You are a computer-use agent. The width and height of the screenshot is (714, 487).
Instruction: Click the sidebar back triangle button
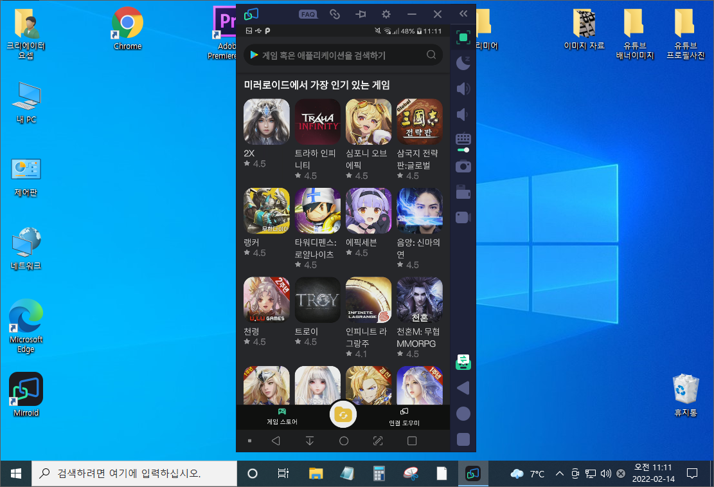coord(463,388)
